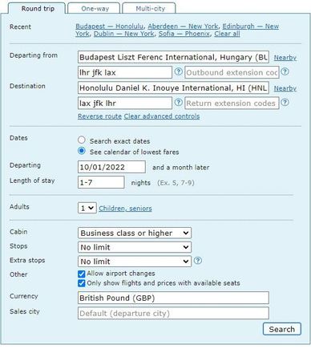
Task: Expand the Stops dropdown
Action: (x=135, y=247)
